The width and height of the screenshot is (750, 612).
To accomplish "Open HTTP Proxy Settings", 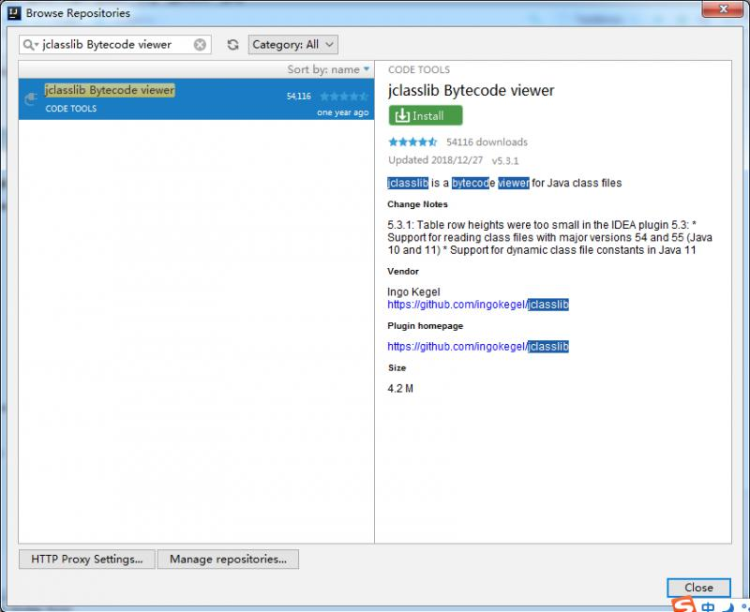I will click(x=87, y=559).
